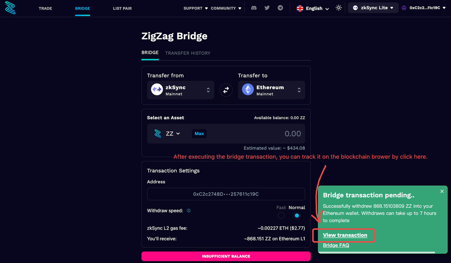Expand the English language selector
The image size is (451, 263).
[x=313, y=8]
